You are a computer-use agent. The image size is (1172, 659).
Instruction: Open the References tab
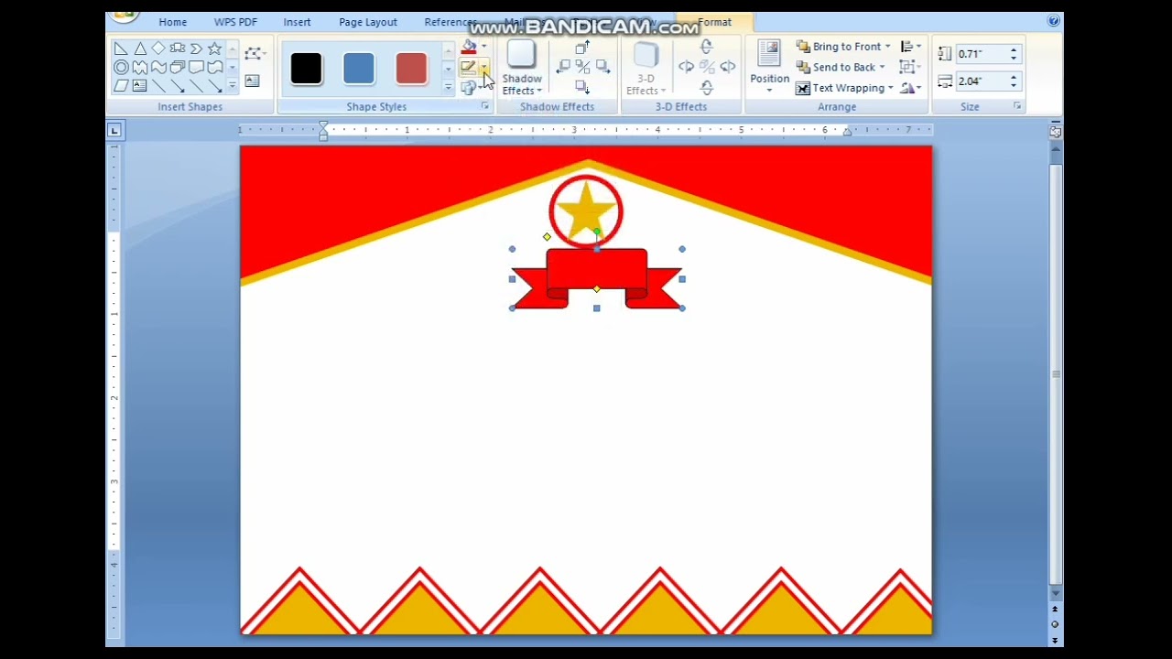[x=450, y=22]
